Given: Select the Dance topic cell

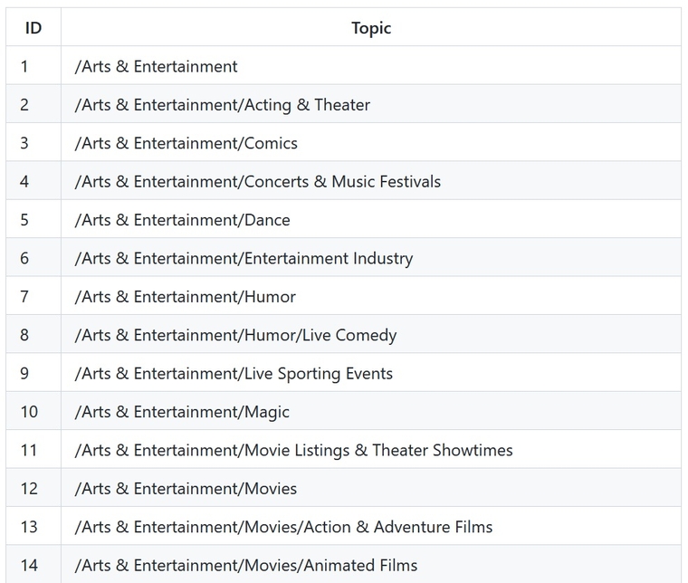Looking at the screenshot, I should [x=371, y=219].
